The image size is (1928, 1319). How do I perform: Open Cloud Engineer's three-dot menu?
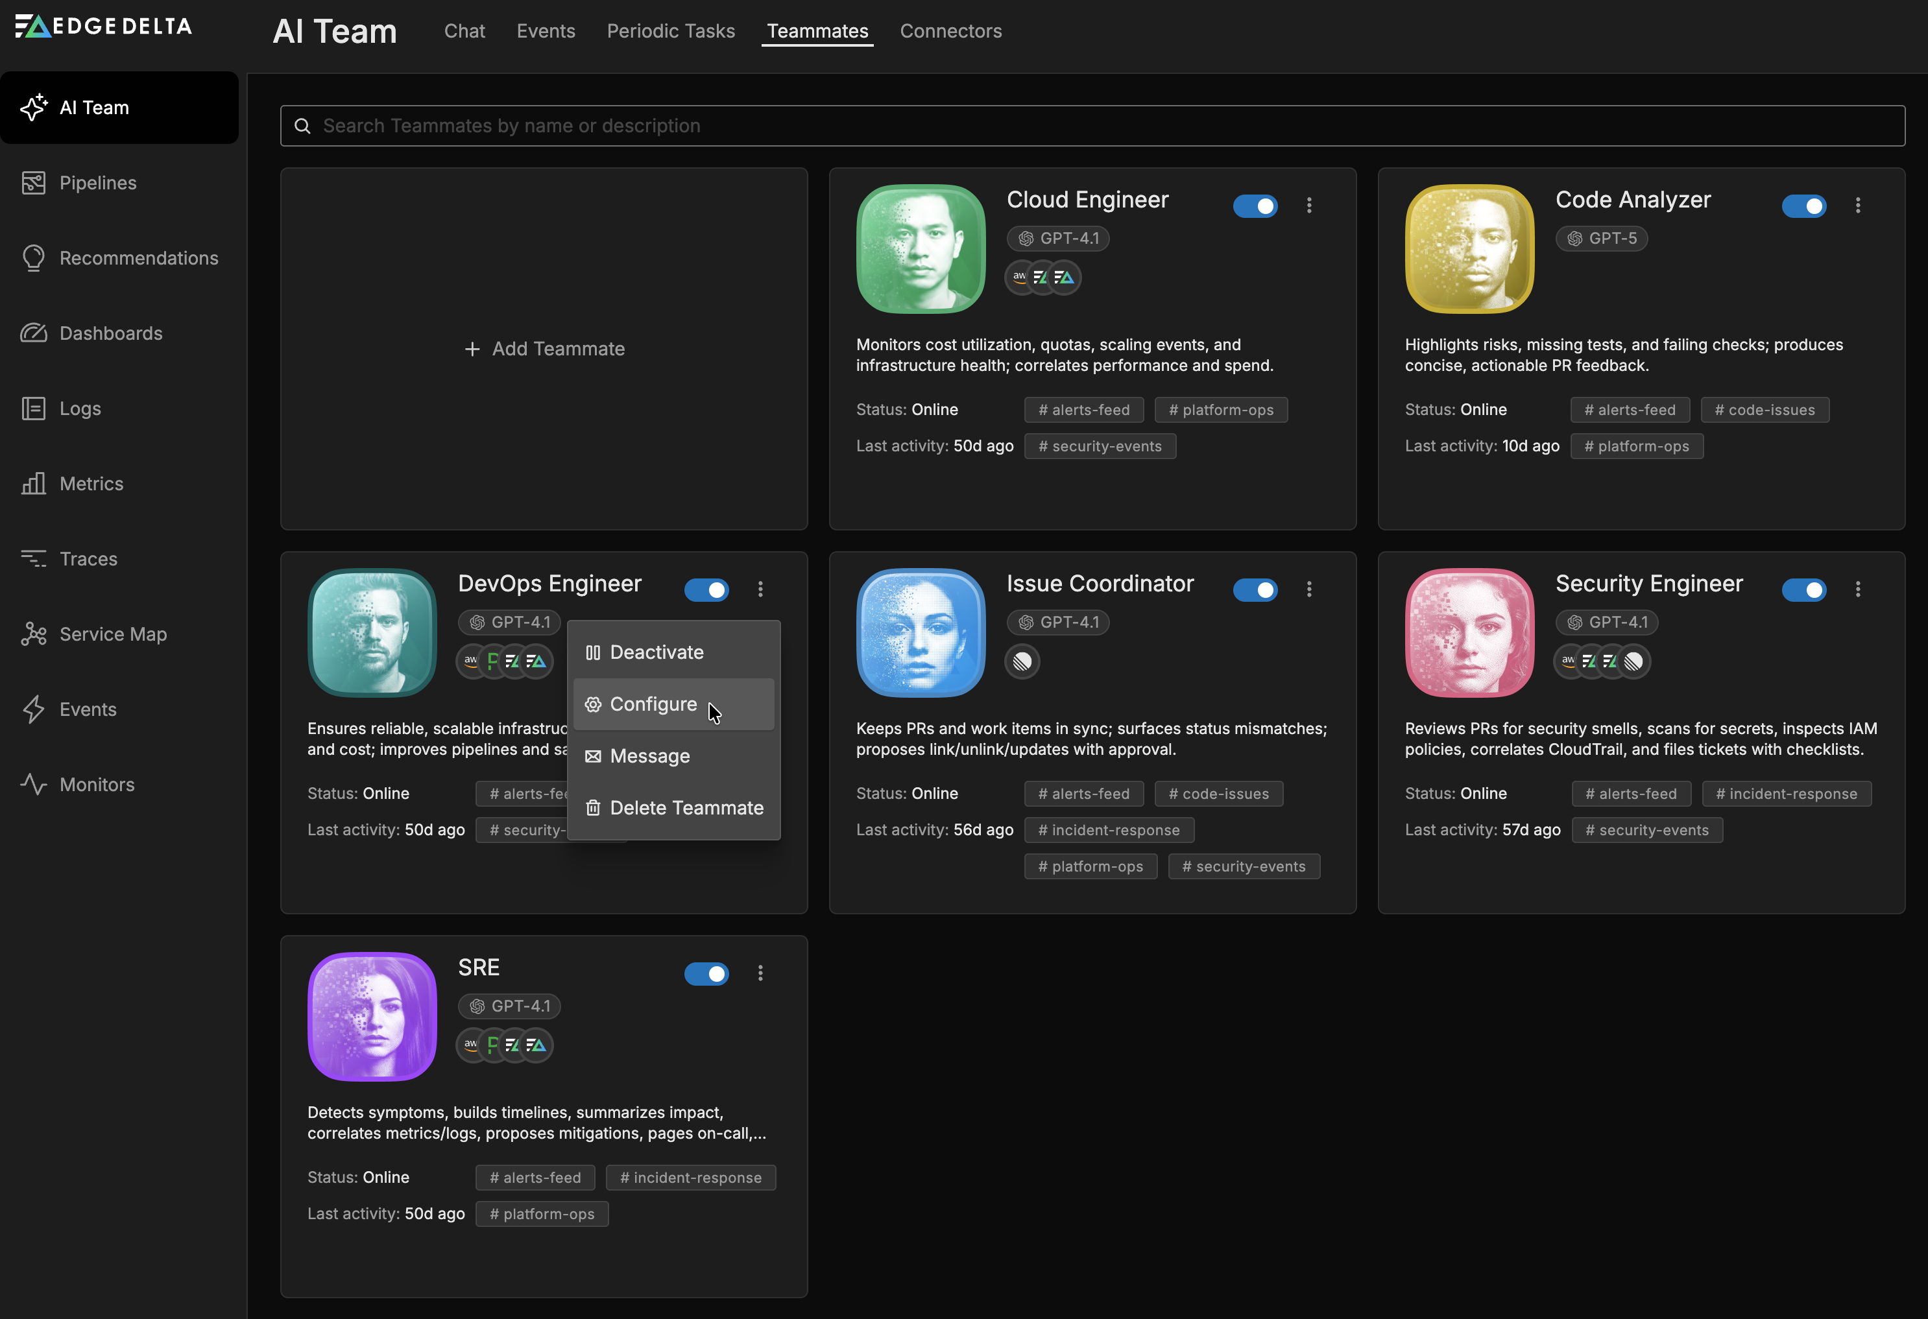click(x=1309, y=206)
